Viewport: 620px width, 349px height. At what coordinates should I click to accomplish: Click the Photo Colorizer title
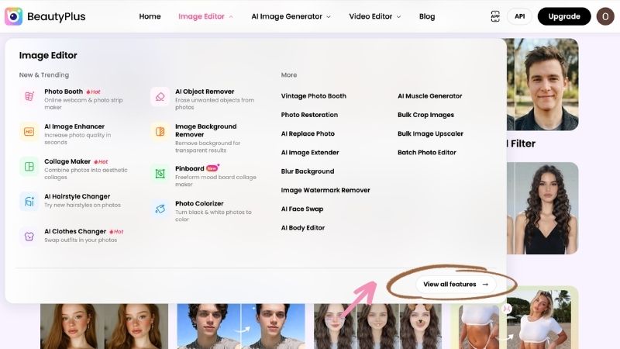(199, 203)
